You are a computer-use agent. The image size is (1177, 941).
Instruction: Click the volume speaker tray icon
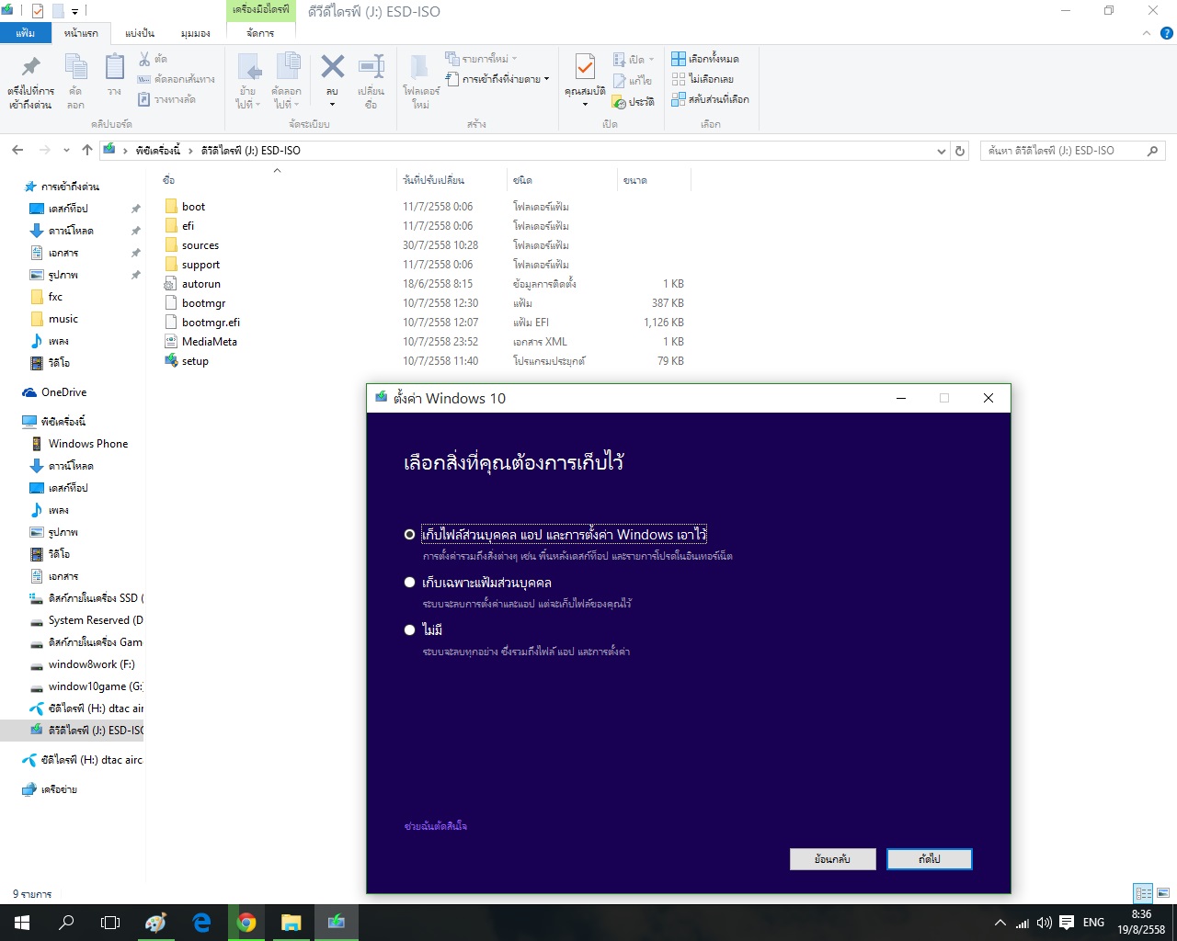pos(1044,923)
